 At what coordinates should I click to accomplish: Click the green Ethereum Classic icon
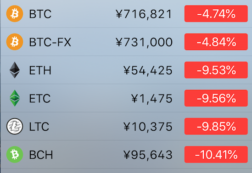click(x=15, y=98)
